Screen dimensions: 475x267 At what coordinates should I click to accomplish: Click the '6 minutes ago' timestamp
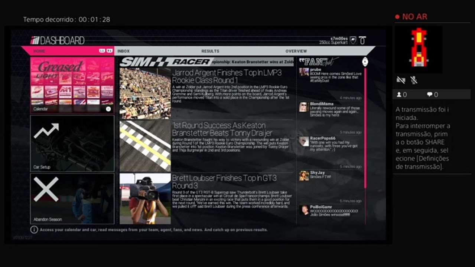pos(351,201)
